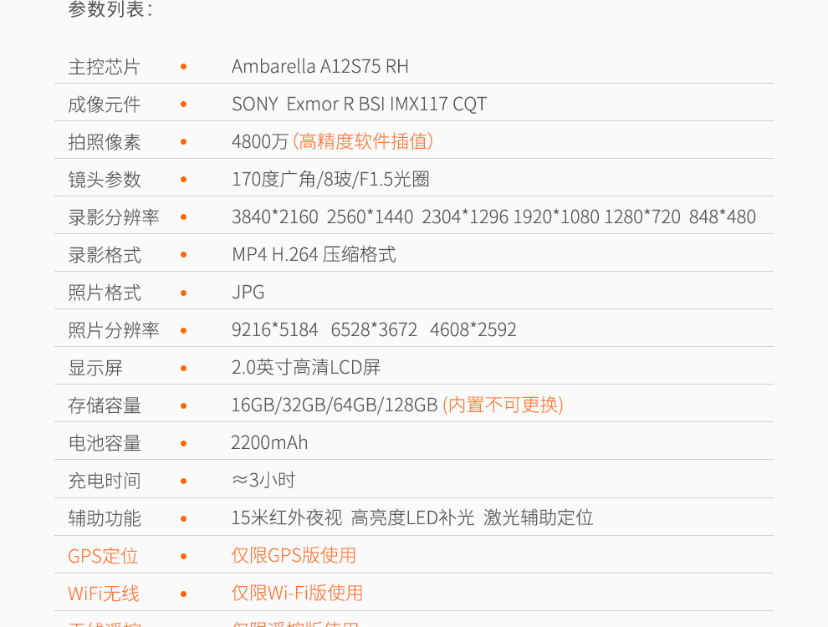Viewport: 828px width, 627px height.
Task: Click the orange bullet next to 主控芯片
Action: click(x=183, y=66)
